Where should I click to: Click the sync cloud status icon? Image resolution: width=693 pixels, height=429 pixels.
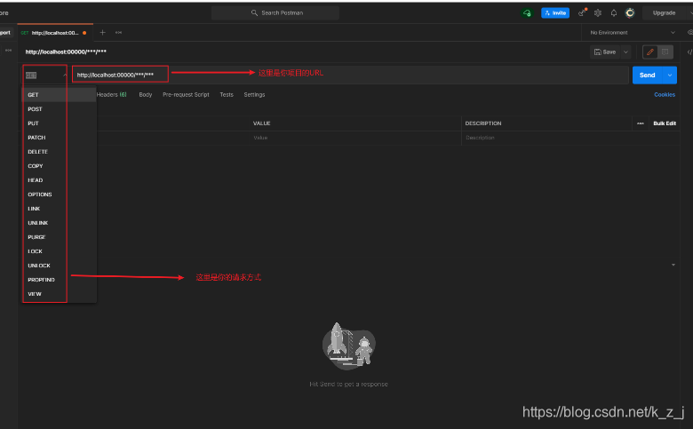pyautogui.click(x=527, y=12)
